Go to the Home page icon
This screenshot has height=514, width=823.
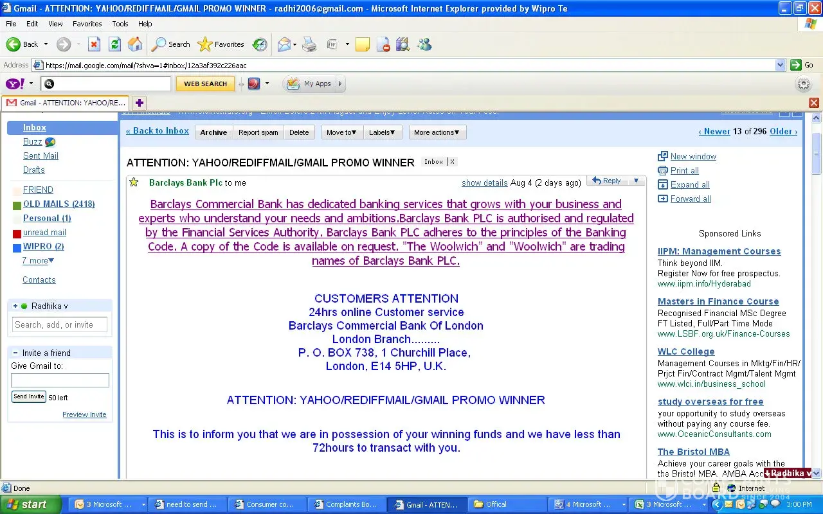[x=135, y=44]
